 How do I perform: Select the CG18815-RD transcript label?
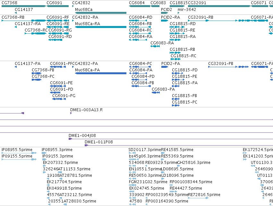pos(183,24)
